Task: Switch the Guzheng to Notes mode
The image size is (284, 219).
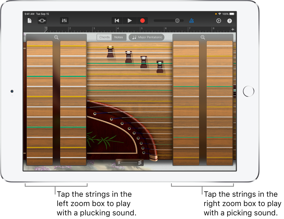Action: coord(119,37)
